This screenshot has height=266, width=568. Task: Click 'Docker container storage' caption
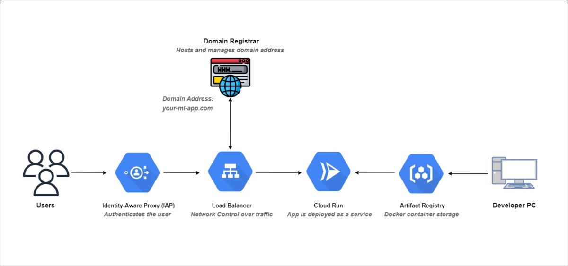point(422,215)
